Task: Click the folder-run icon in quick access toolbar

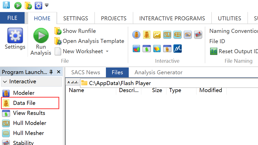Action: click(28, 6)
